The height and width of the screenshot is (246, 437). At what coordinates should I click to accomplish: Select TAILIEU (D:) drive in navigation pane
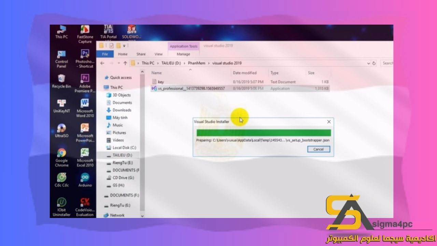tap(119, 155)
